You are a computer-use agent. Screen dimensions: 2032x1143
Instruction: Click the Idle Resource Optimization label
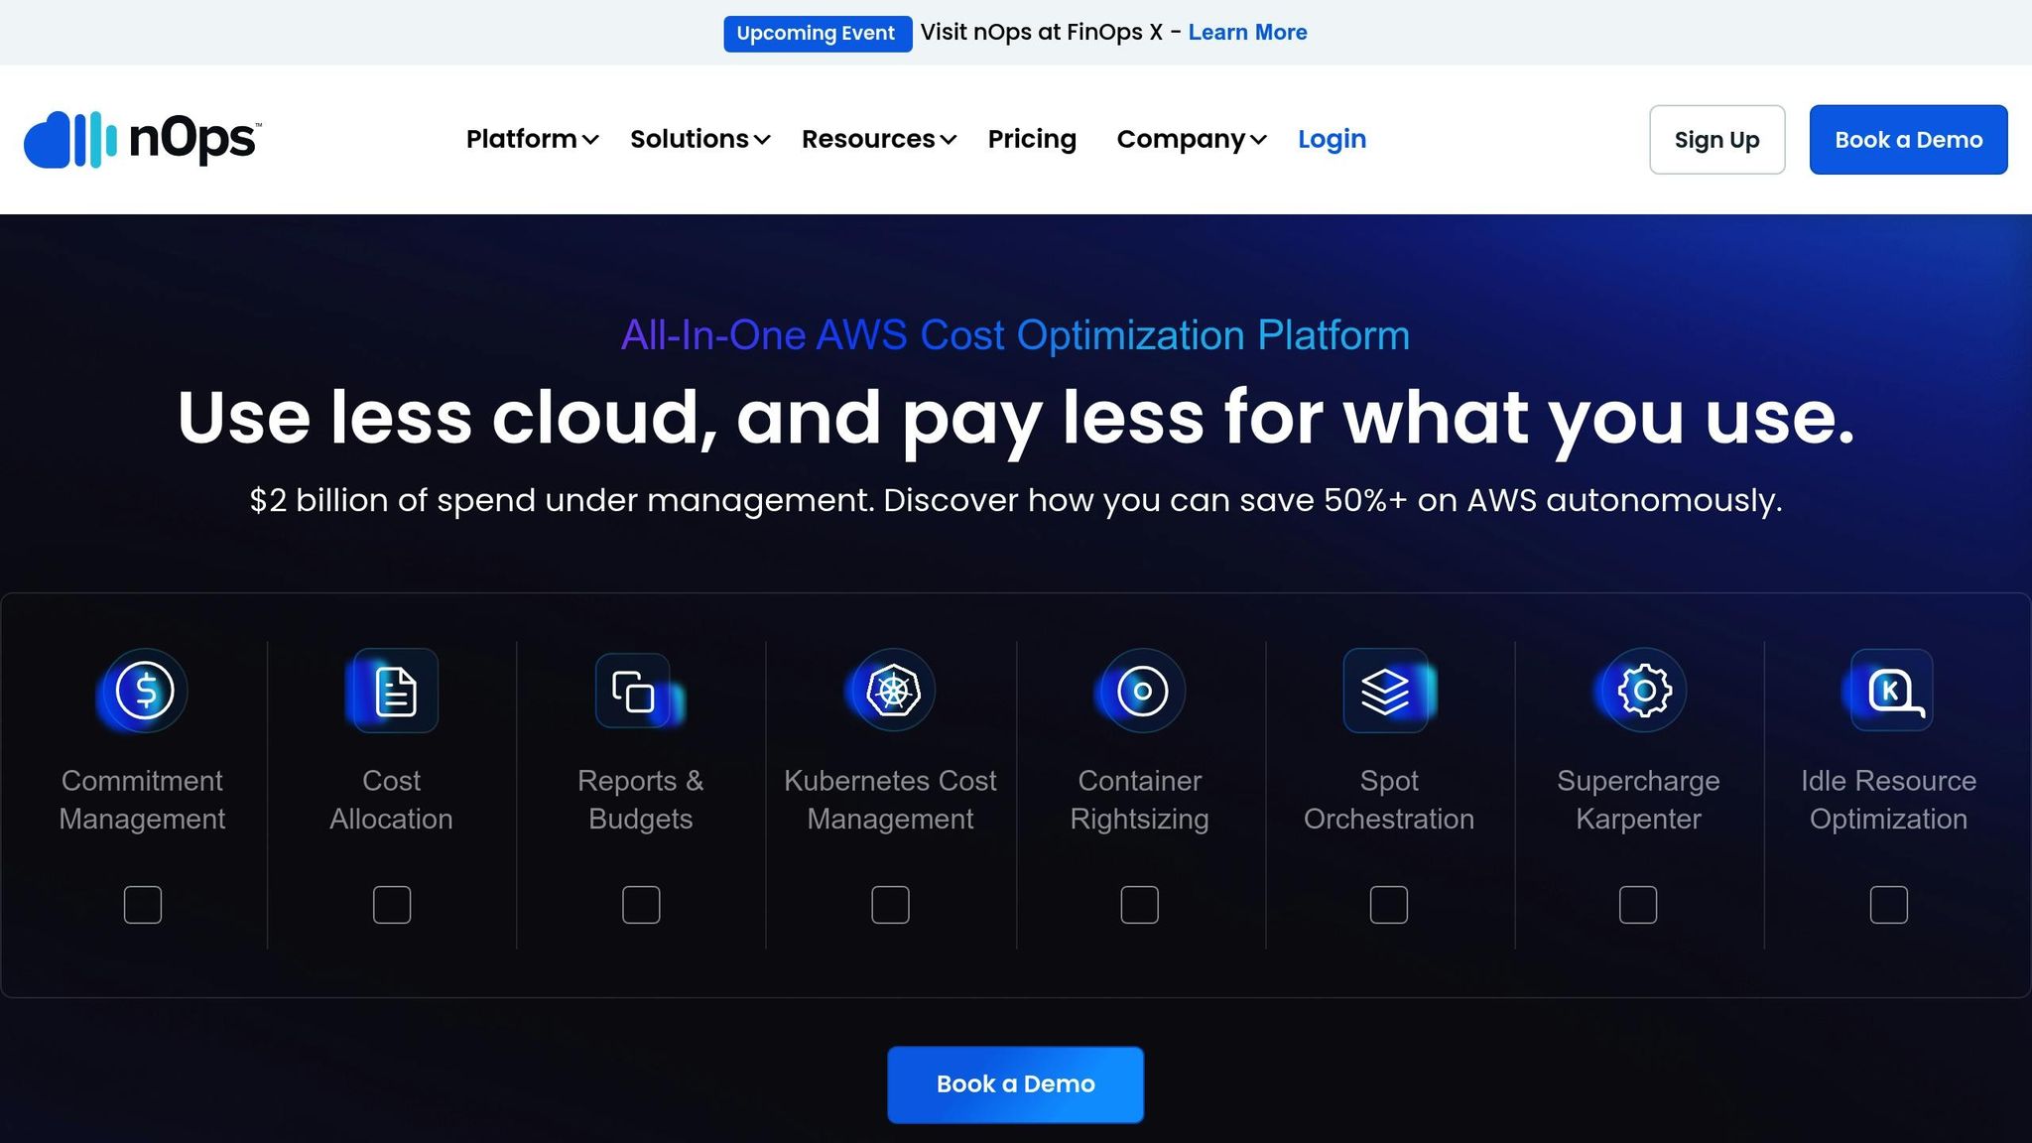(1889, 800)
